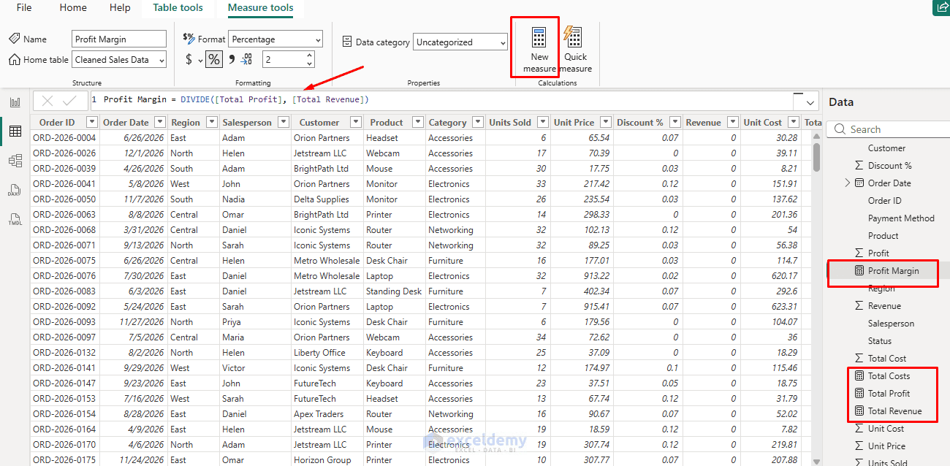Expand the formula bar chevron
Viewport: 950px width, 466px height.
(810, 103)
